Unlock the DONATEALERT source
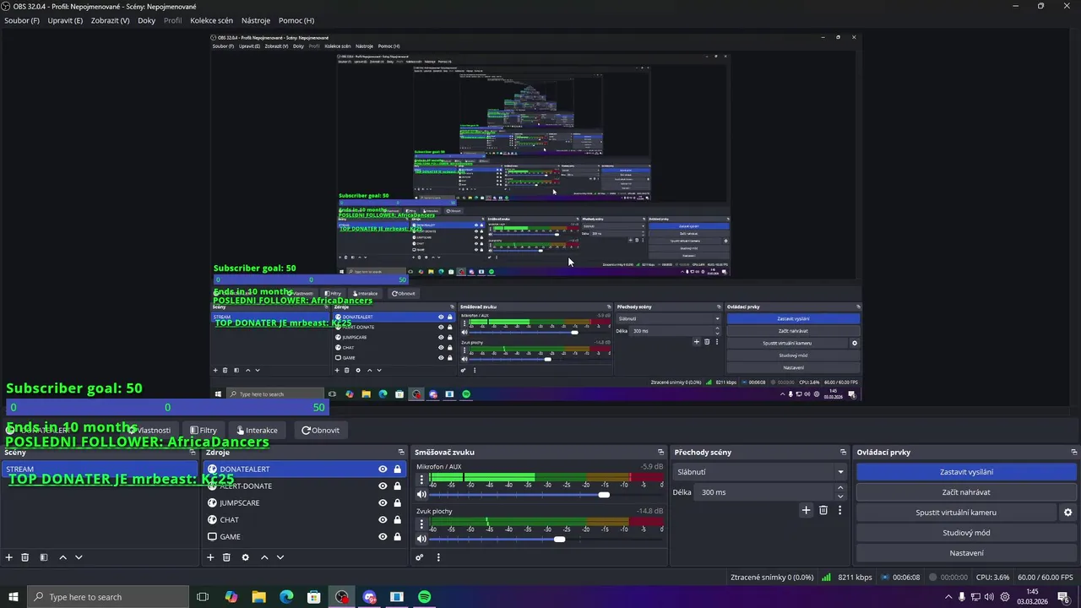The image size is (1081, 608). [x=398, y=470]
